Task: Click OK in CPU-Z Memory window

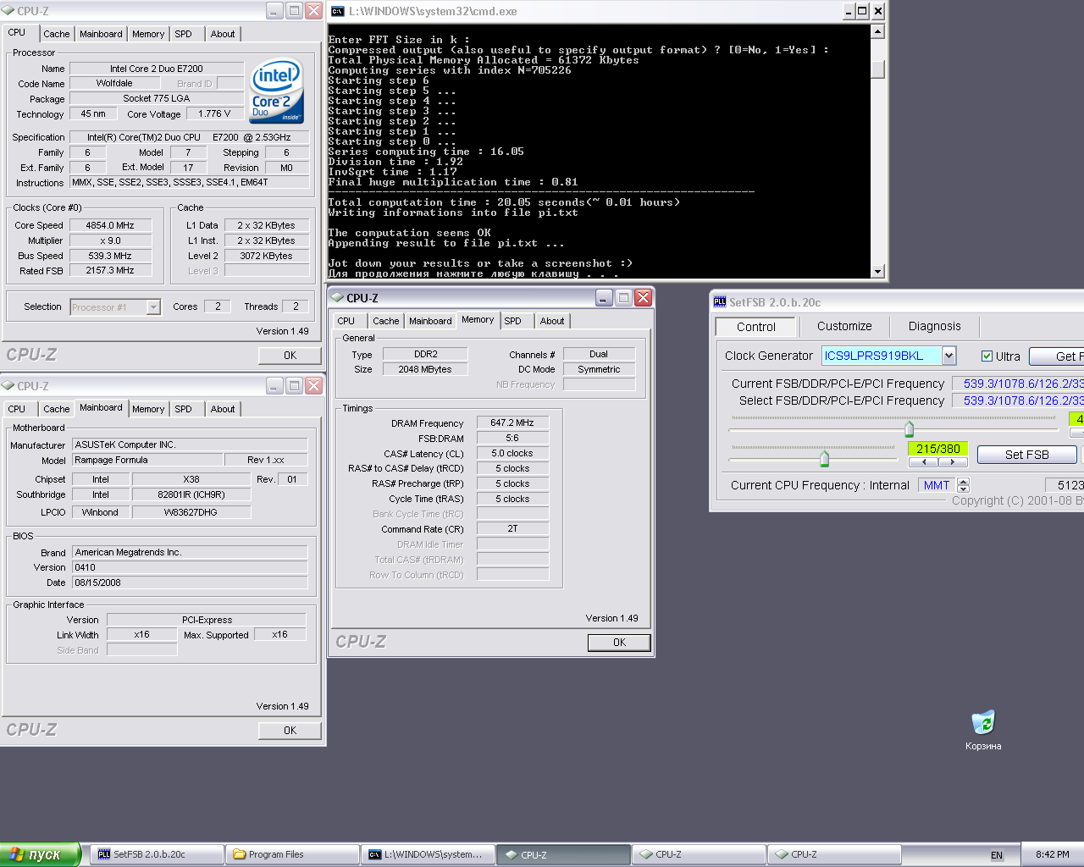Action: (619, 643)
